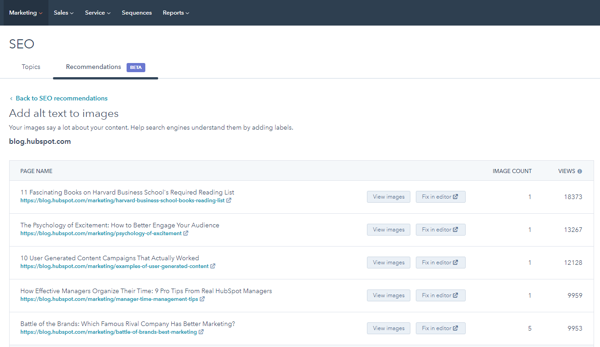600x347 pixels.
Task: Open the manager-time-management-tips blog URL
Action: (x=109, y=299)
